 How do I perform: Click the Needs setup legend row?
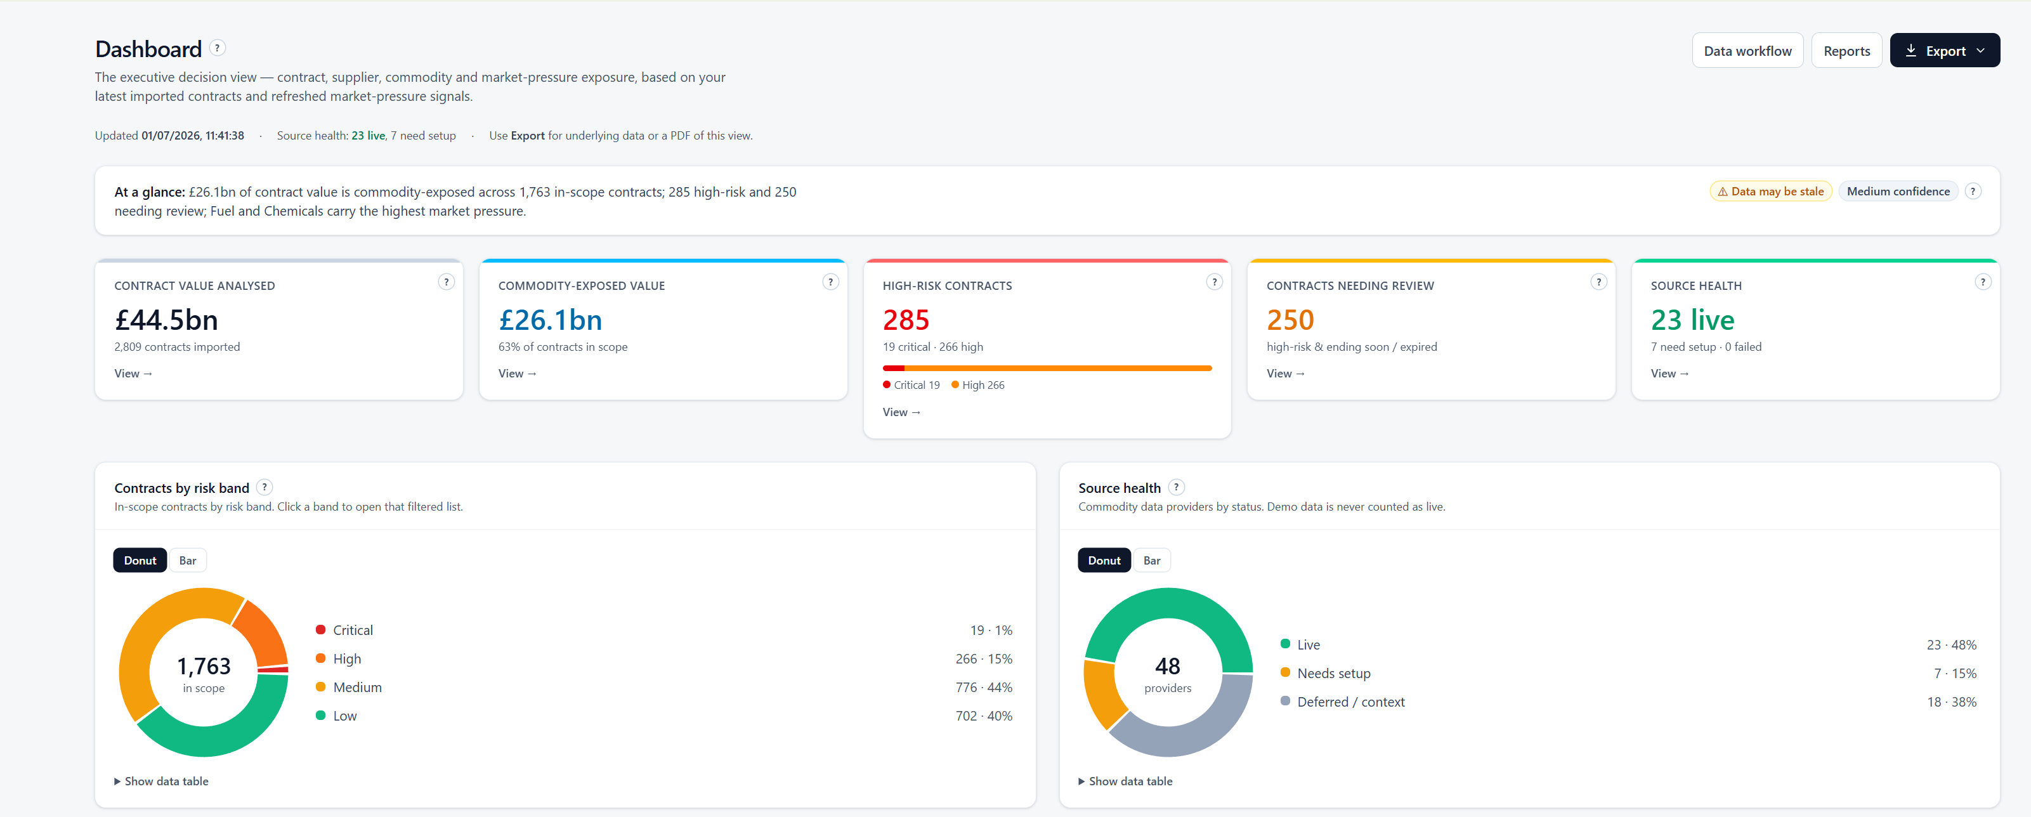(x=1629, y=672)
